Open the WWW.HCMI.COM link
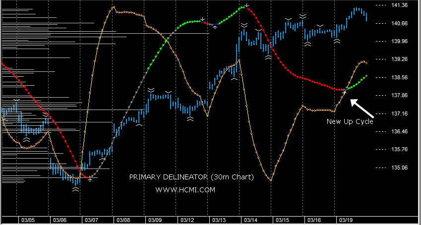The height and width of the screenshot is (225, 421). coord(185,189)
